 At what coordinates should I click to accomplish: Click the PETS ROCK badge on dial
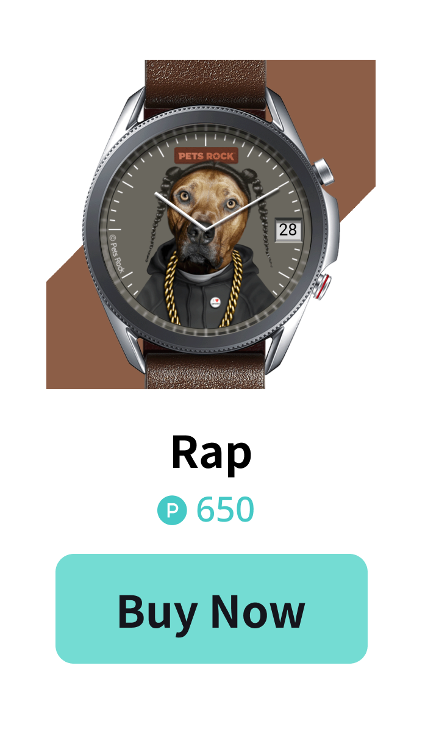[206, 156]
